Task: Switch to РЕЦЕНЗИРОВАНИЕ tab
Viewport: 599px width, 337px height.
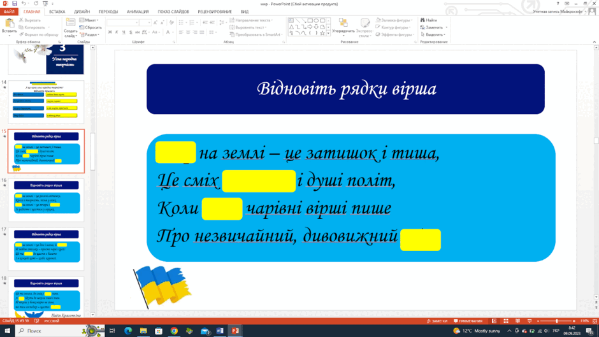Action: [215, 12]
